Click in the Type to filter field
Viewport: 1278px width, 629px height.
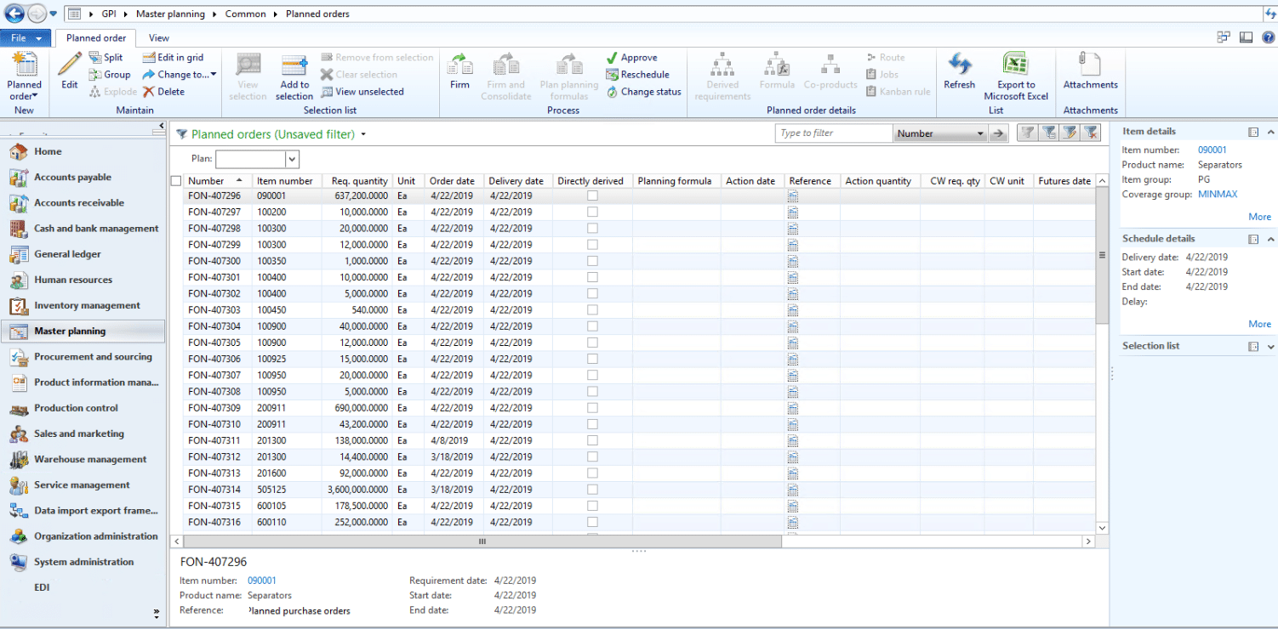(833, 133)
